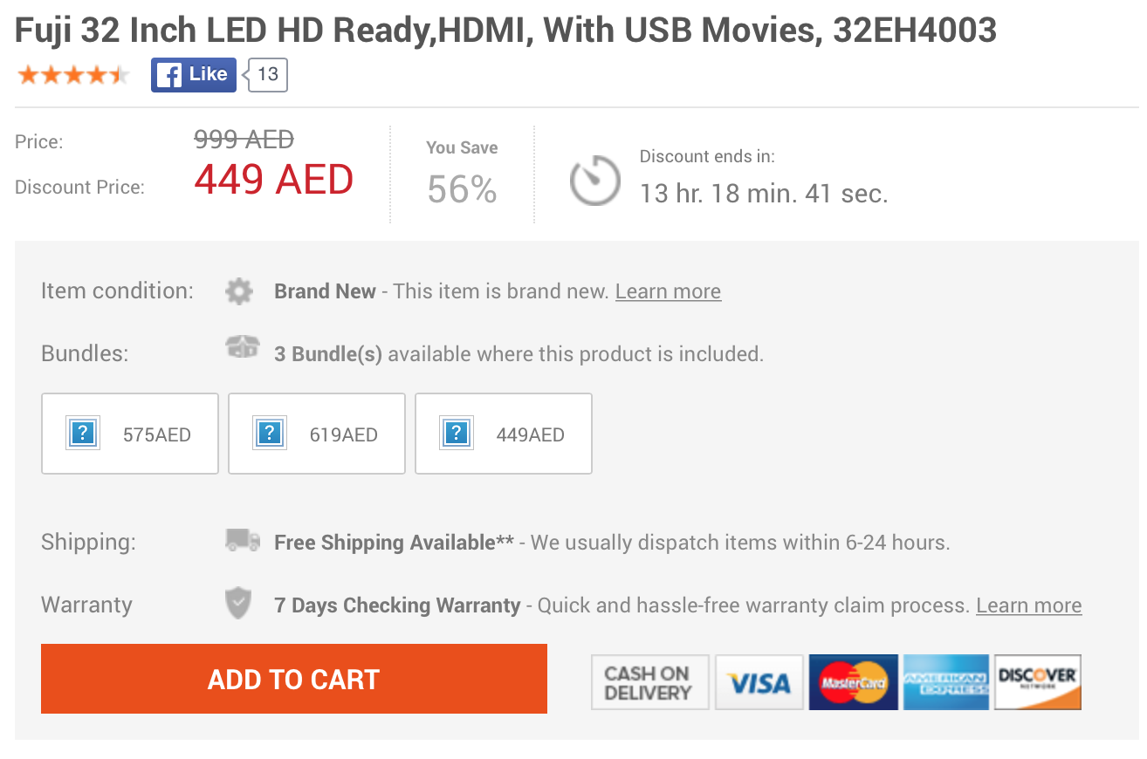Open Learn more about warranty

click(x=1028, y=605)
